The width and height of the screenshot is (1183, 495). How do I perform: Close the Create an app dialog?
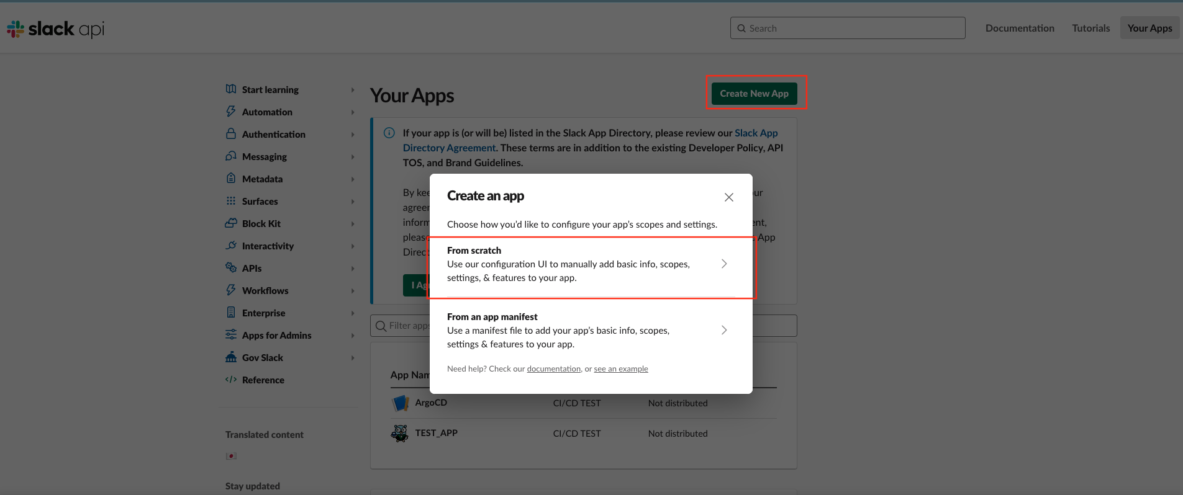point(729,197)
